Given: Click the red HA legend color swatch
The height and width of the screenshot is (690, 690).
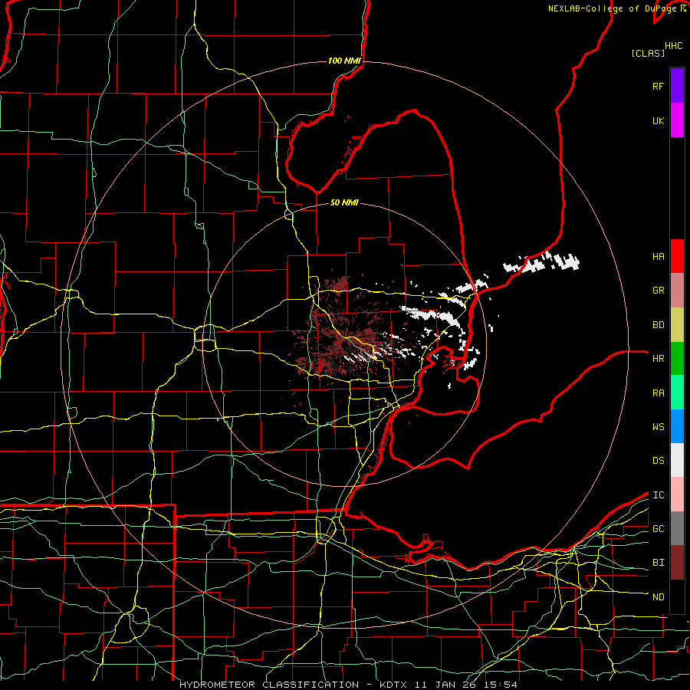Looking at the screenshot, I should click(x=677, y=256).
